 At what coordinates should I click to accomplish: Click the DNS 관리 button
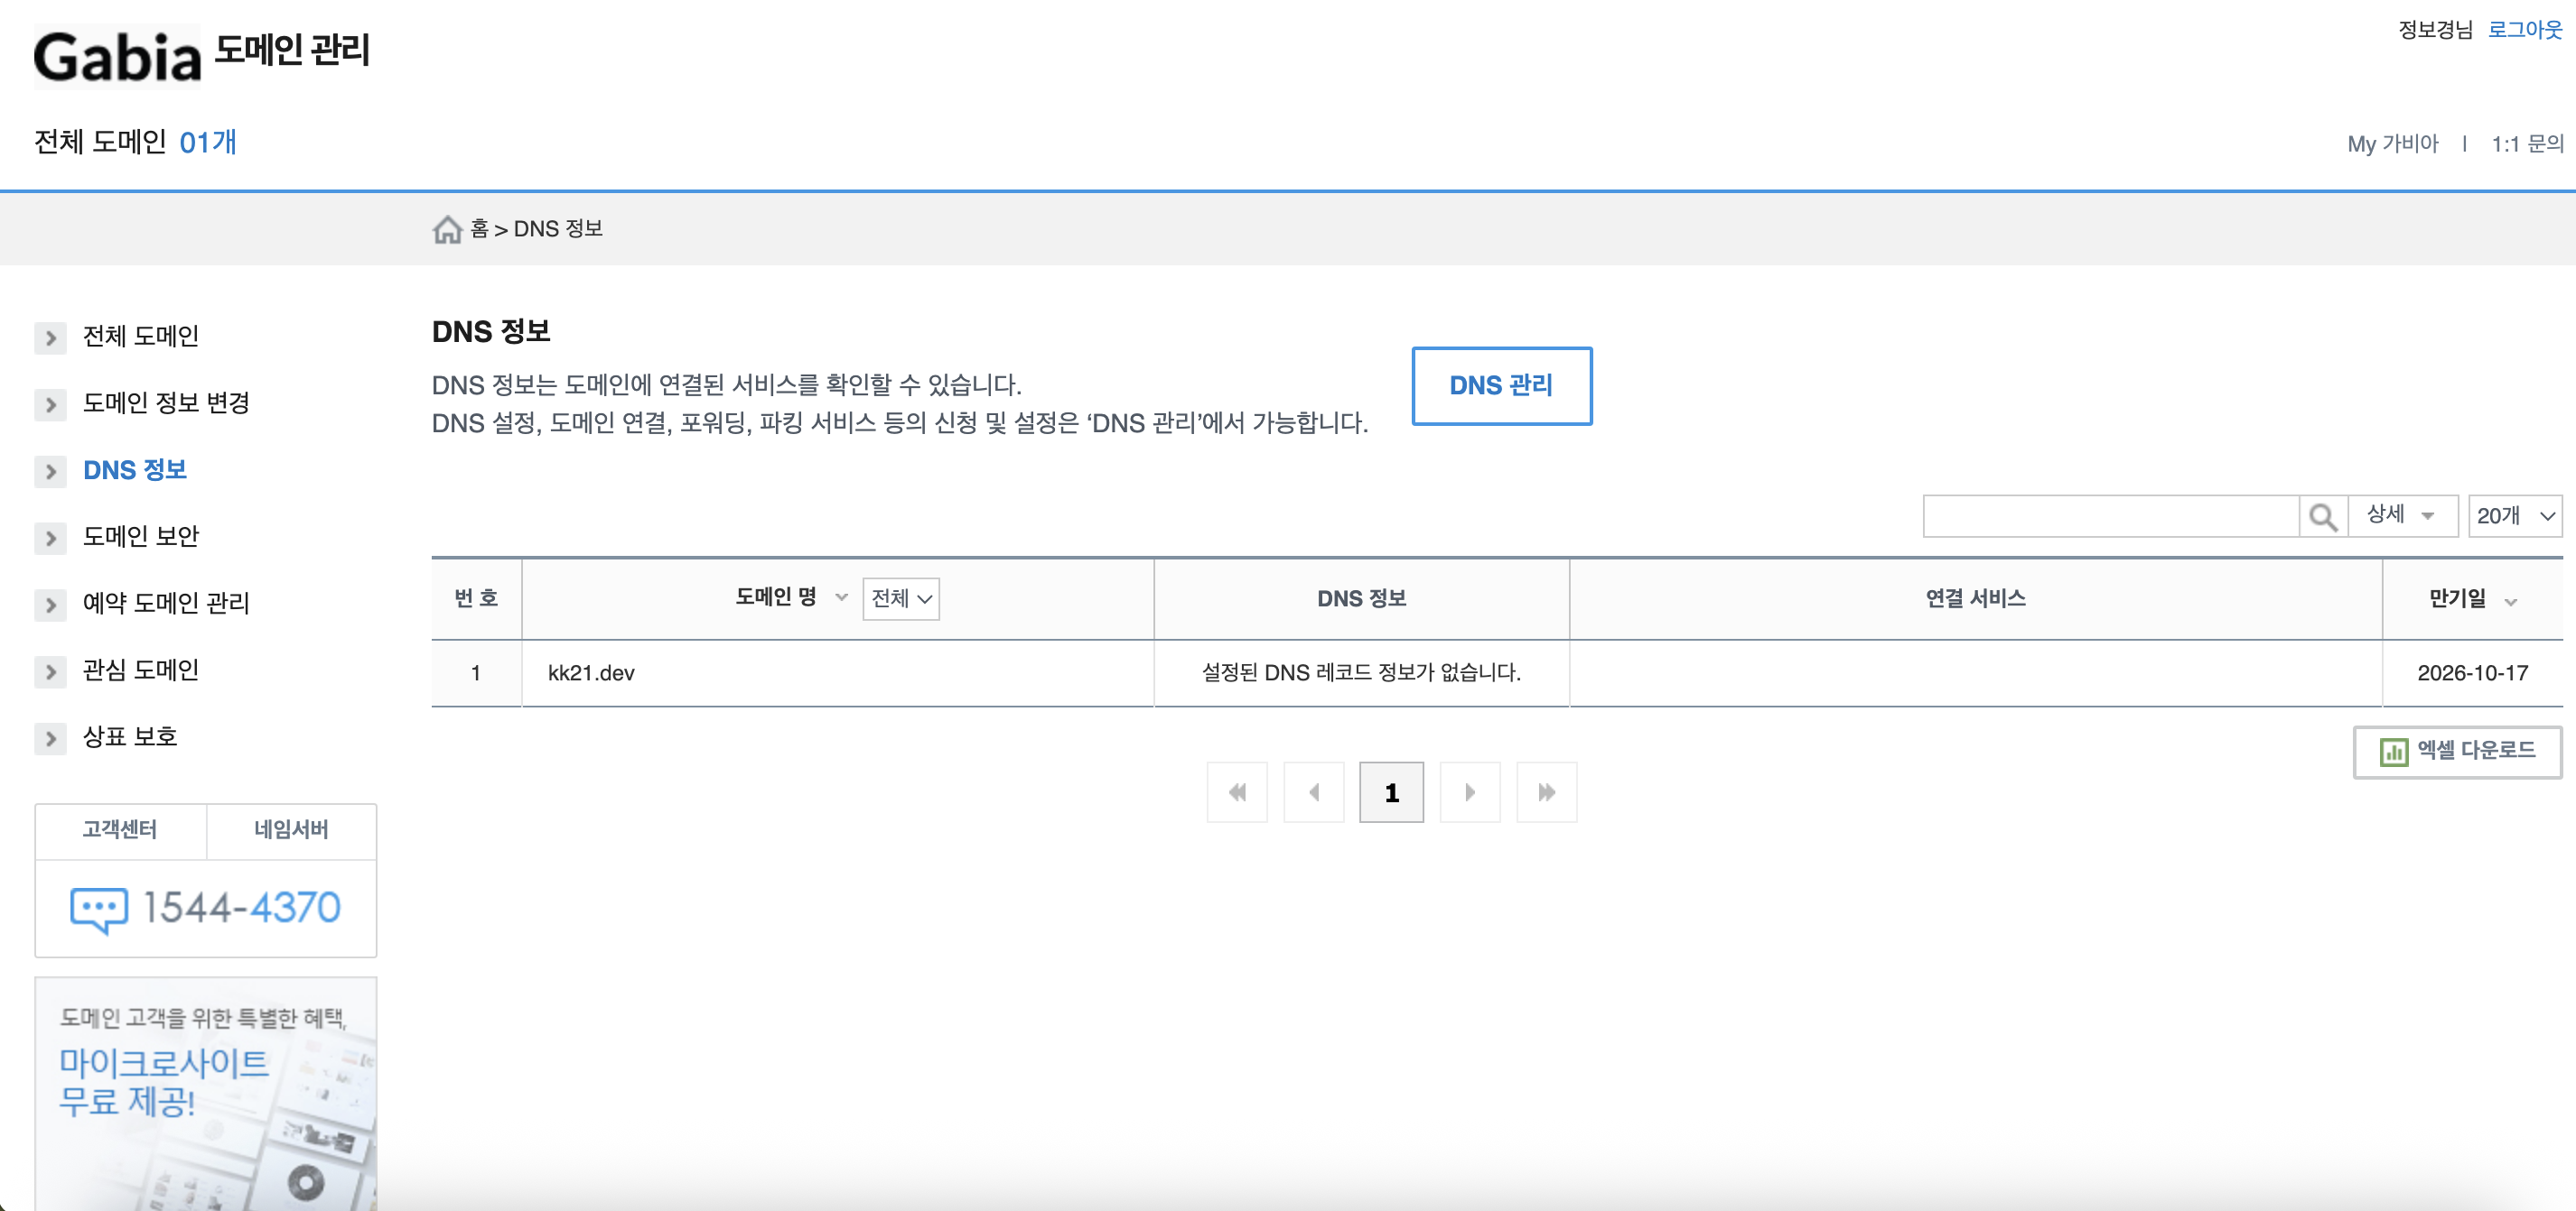(x=1501, y=385)
